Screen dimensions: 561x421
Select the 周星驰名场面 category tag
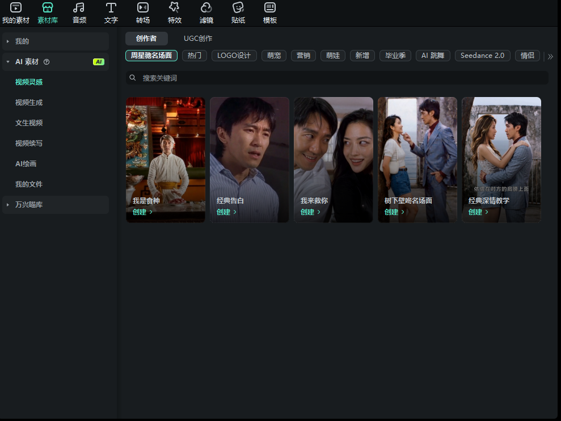[x=151, y=56]
